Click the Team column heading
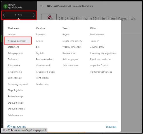 coord(65,28)
